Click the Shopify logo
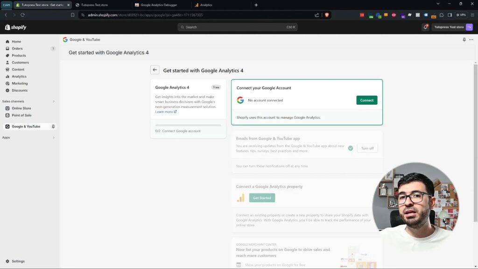This screenshot has height=269, width=478. (15, 27)
